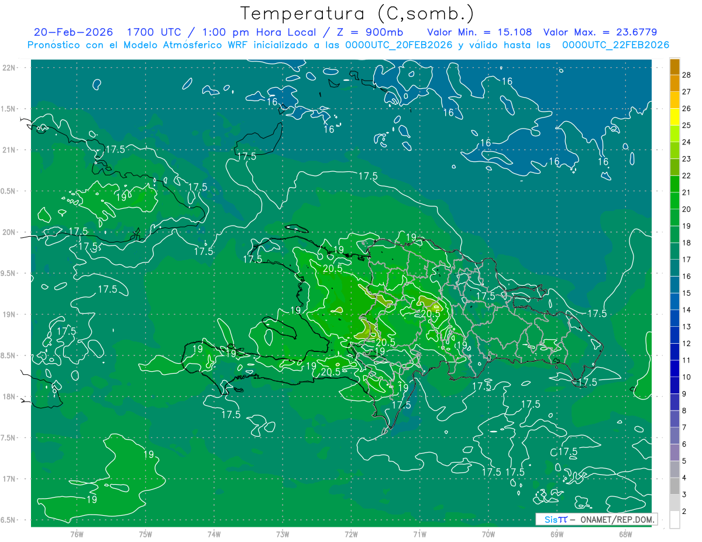Viewport: 702px width, 542px height.
Task: Click legend scale value '2'
Action: (x=686, y=512)
